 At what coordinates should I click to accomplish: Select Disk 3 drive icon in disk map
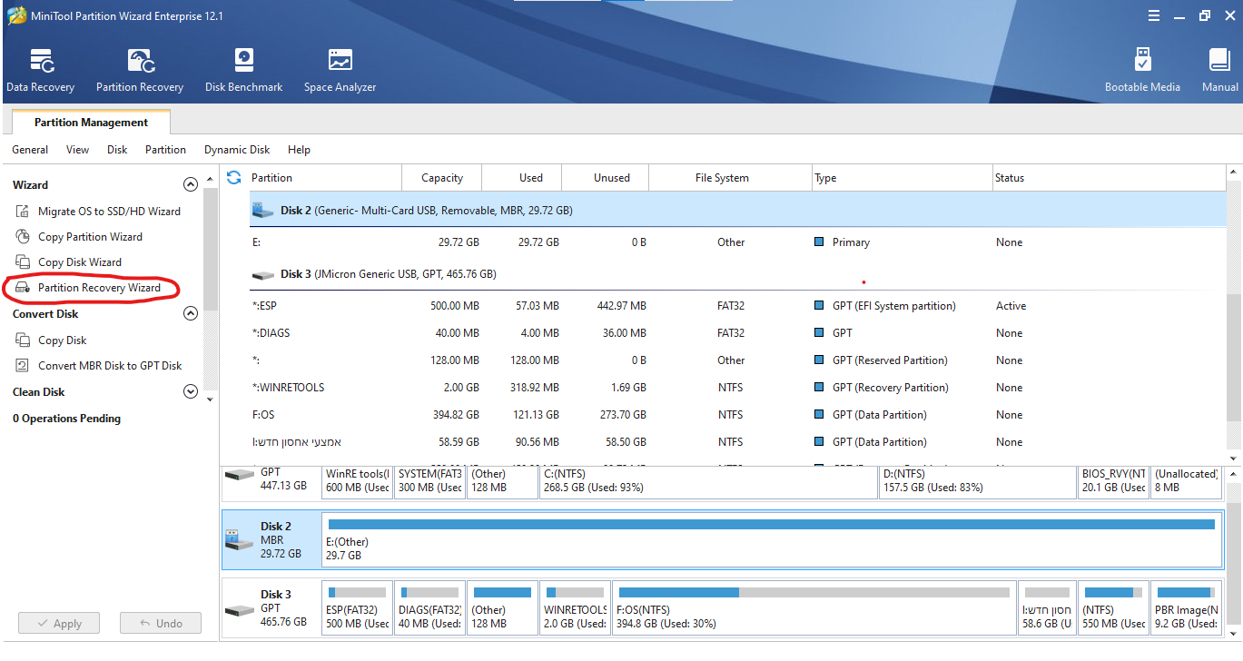pos(240,610)
